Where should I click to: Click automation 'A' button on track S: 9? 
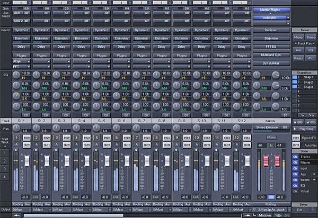click(177, 144)
